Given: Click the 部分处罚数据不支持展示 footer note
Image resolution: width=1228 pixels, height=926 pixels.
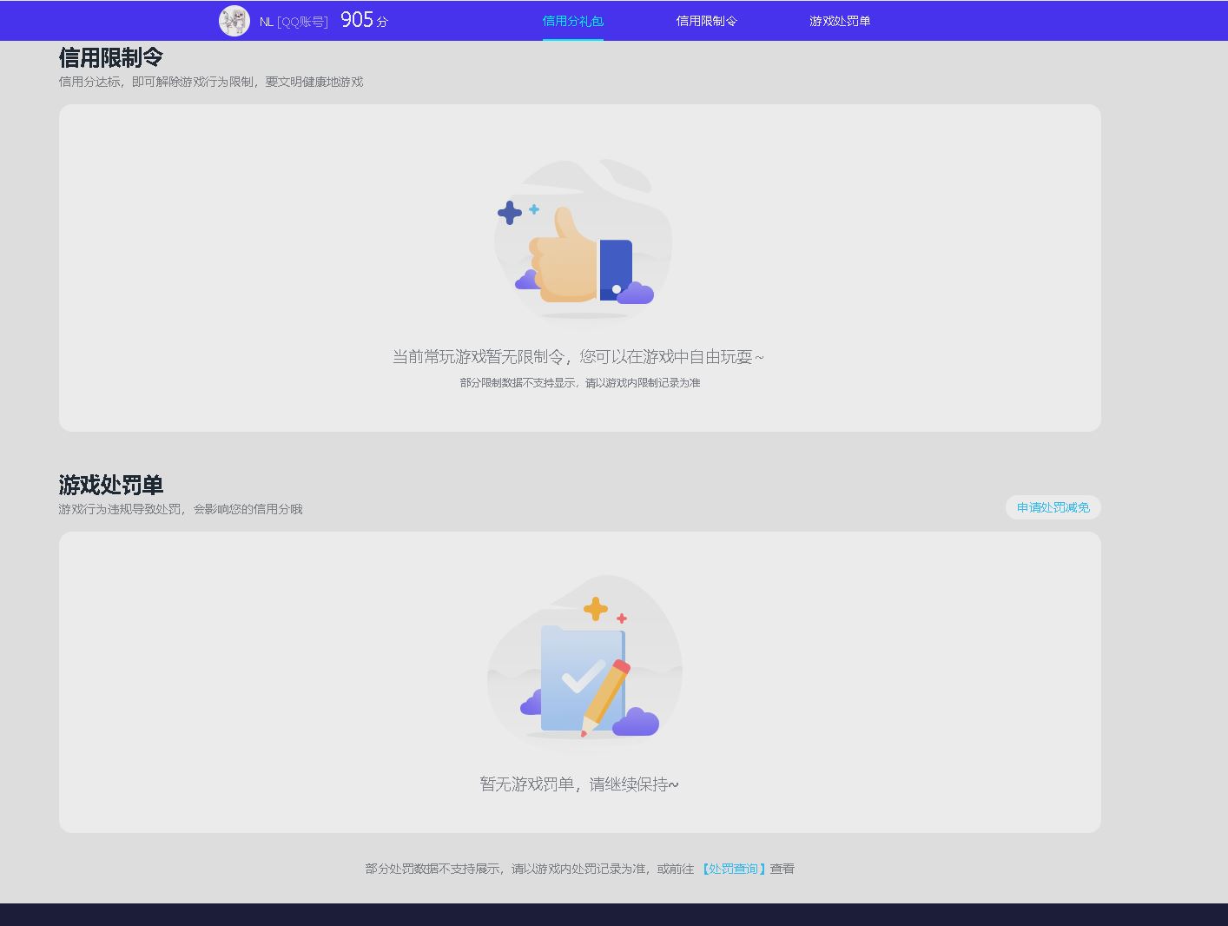Looking at the screenshot, I should pos(528,869).
